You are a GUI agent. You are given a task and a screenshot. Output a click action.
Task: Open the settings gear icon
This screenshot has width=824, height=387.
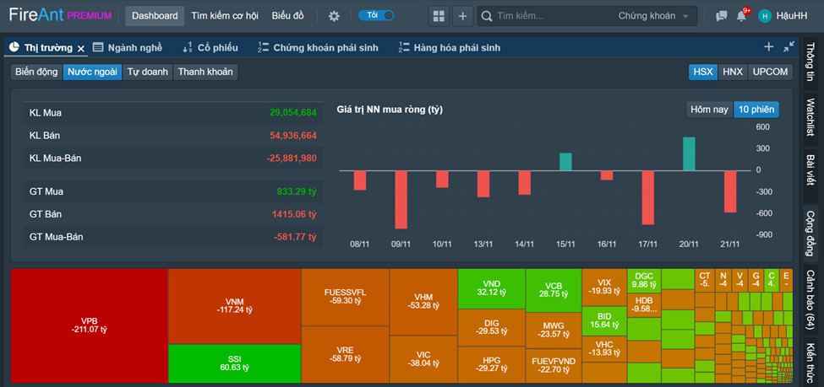coord(334,16)
